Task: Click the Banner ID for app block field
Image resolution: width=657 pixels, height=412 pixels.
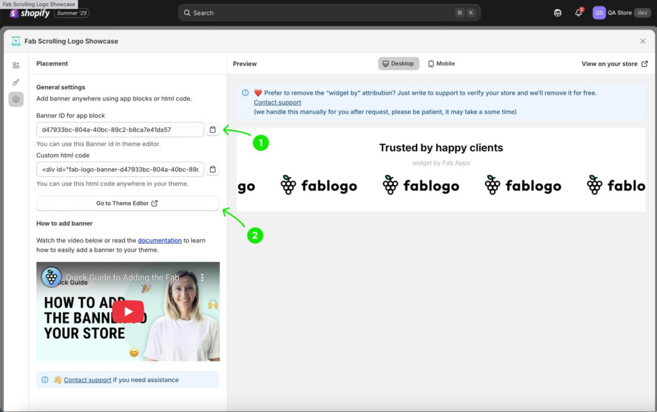Action: click(120, 130)
